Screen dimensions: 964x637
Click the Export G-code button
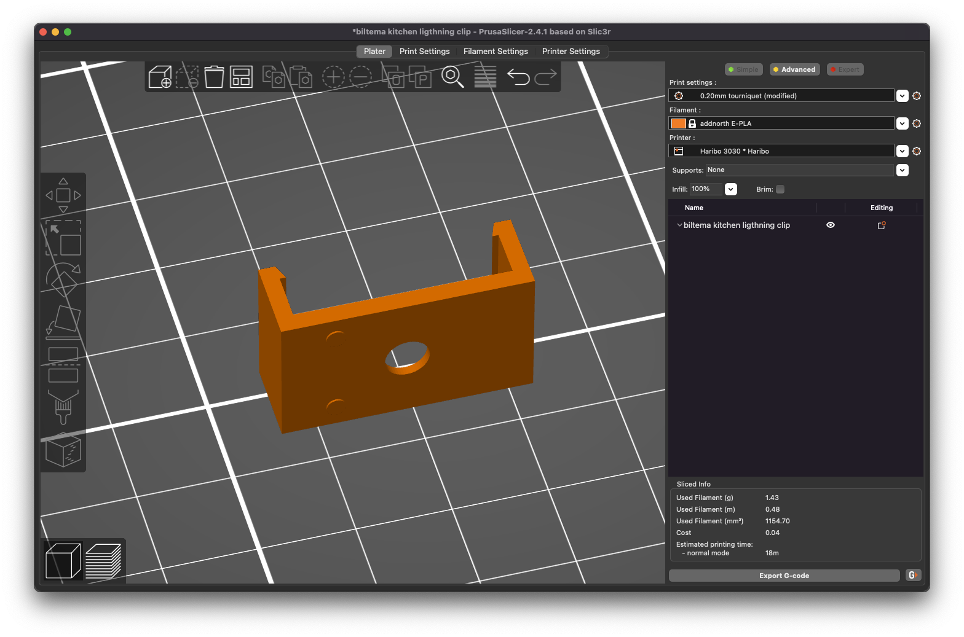click(x=784, y=576)
